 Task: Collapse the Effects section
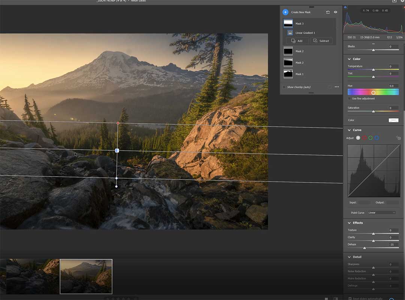tap(349, 223)
